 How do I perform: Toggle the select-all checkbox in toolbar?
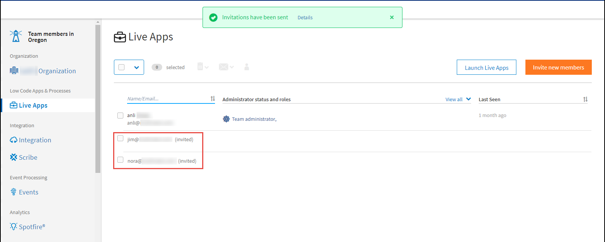tap(121, 67)
